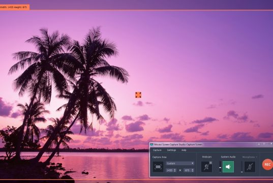Toggle the Webcam capture button

click(207, 167)
